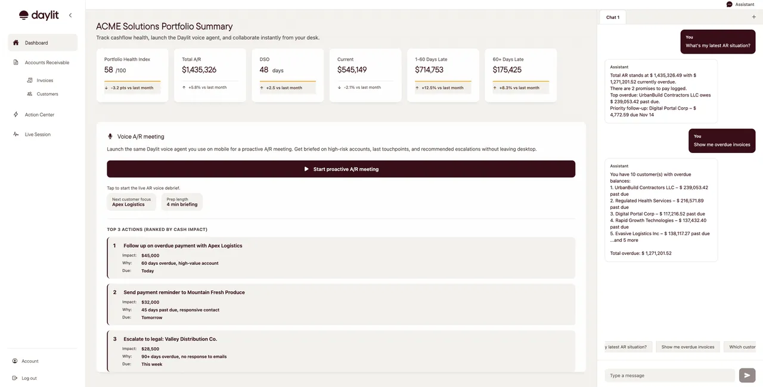Viewport: 763px width, 387px height.
Task: Open the Invoices icon in sidebar
Action: 30,80
